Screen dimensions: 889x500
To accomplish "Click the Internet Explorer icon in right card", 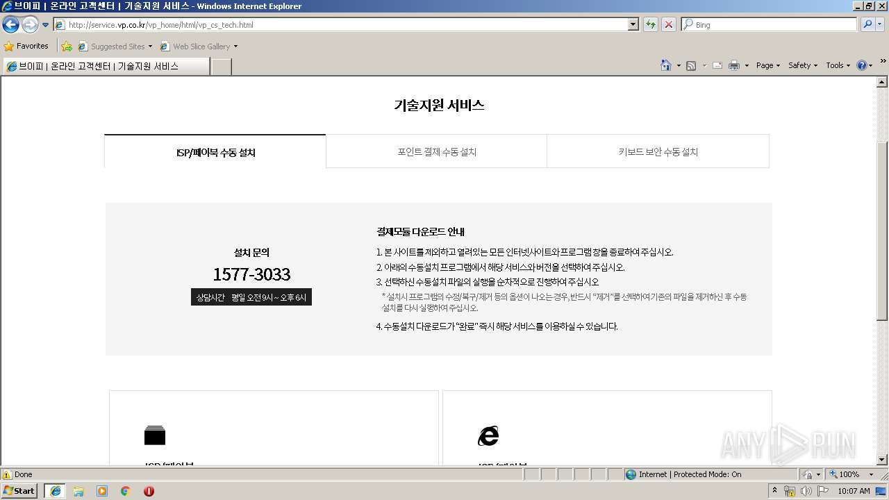I will (488, 435).
